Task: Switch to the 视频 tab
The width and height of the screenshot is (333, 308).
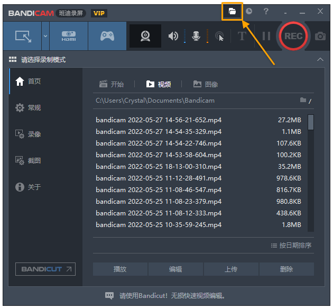Action: [x=159, y=84]
